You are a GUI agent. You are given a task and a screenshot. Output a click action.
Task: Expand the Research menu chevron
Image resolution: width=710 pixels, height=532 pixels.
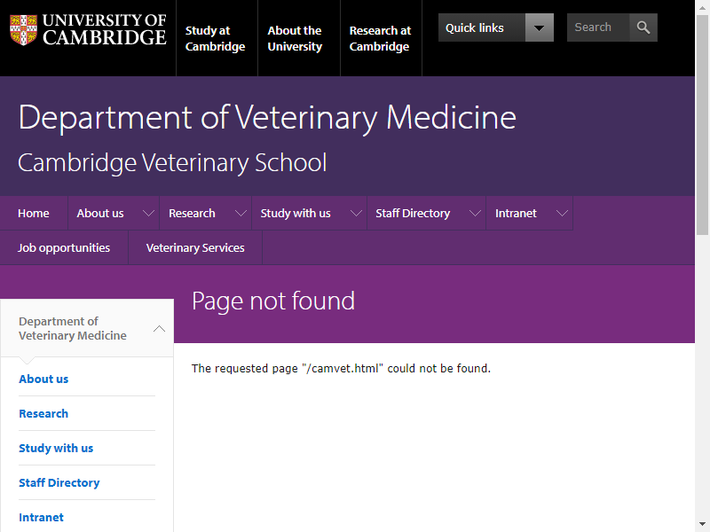(x=241, y=213)
